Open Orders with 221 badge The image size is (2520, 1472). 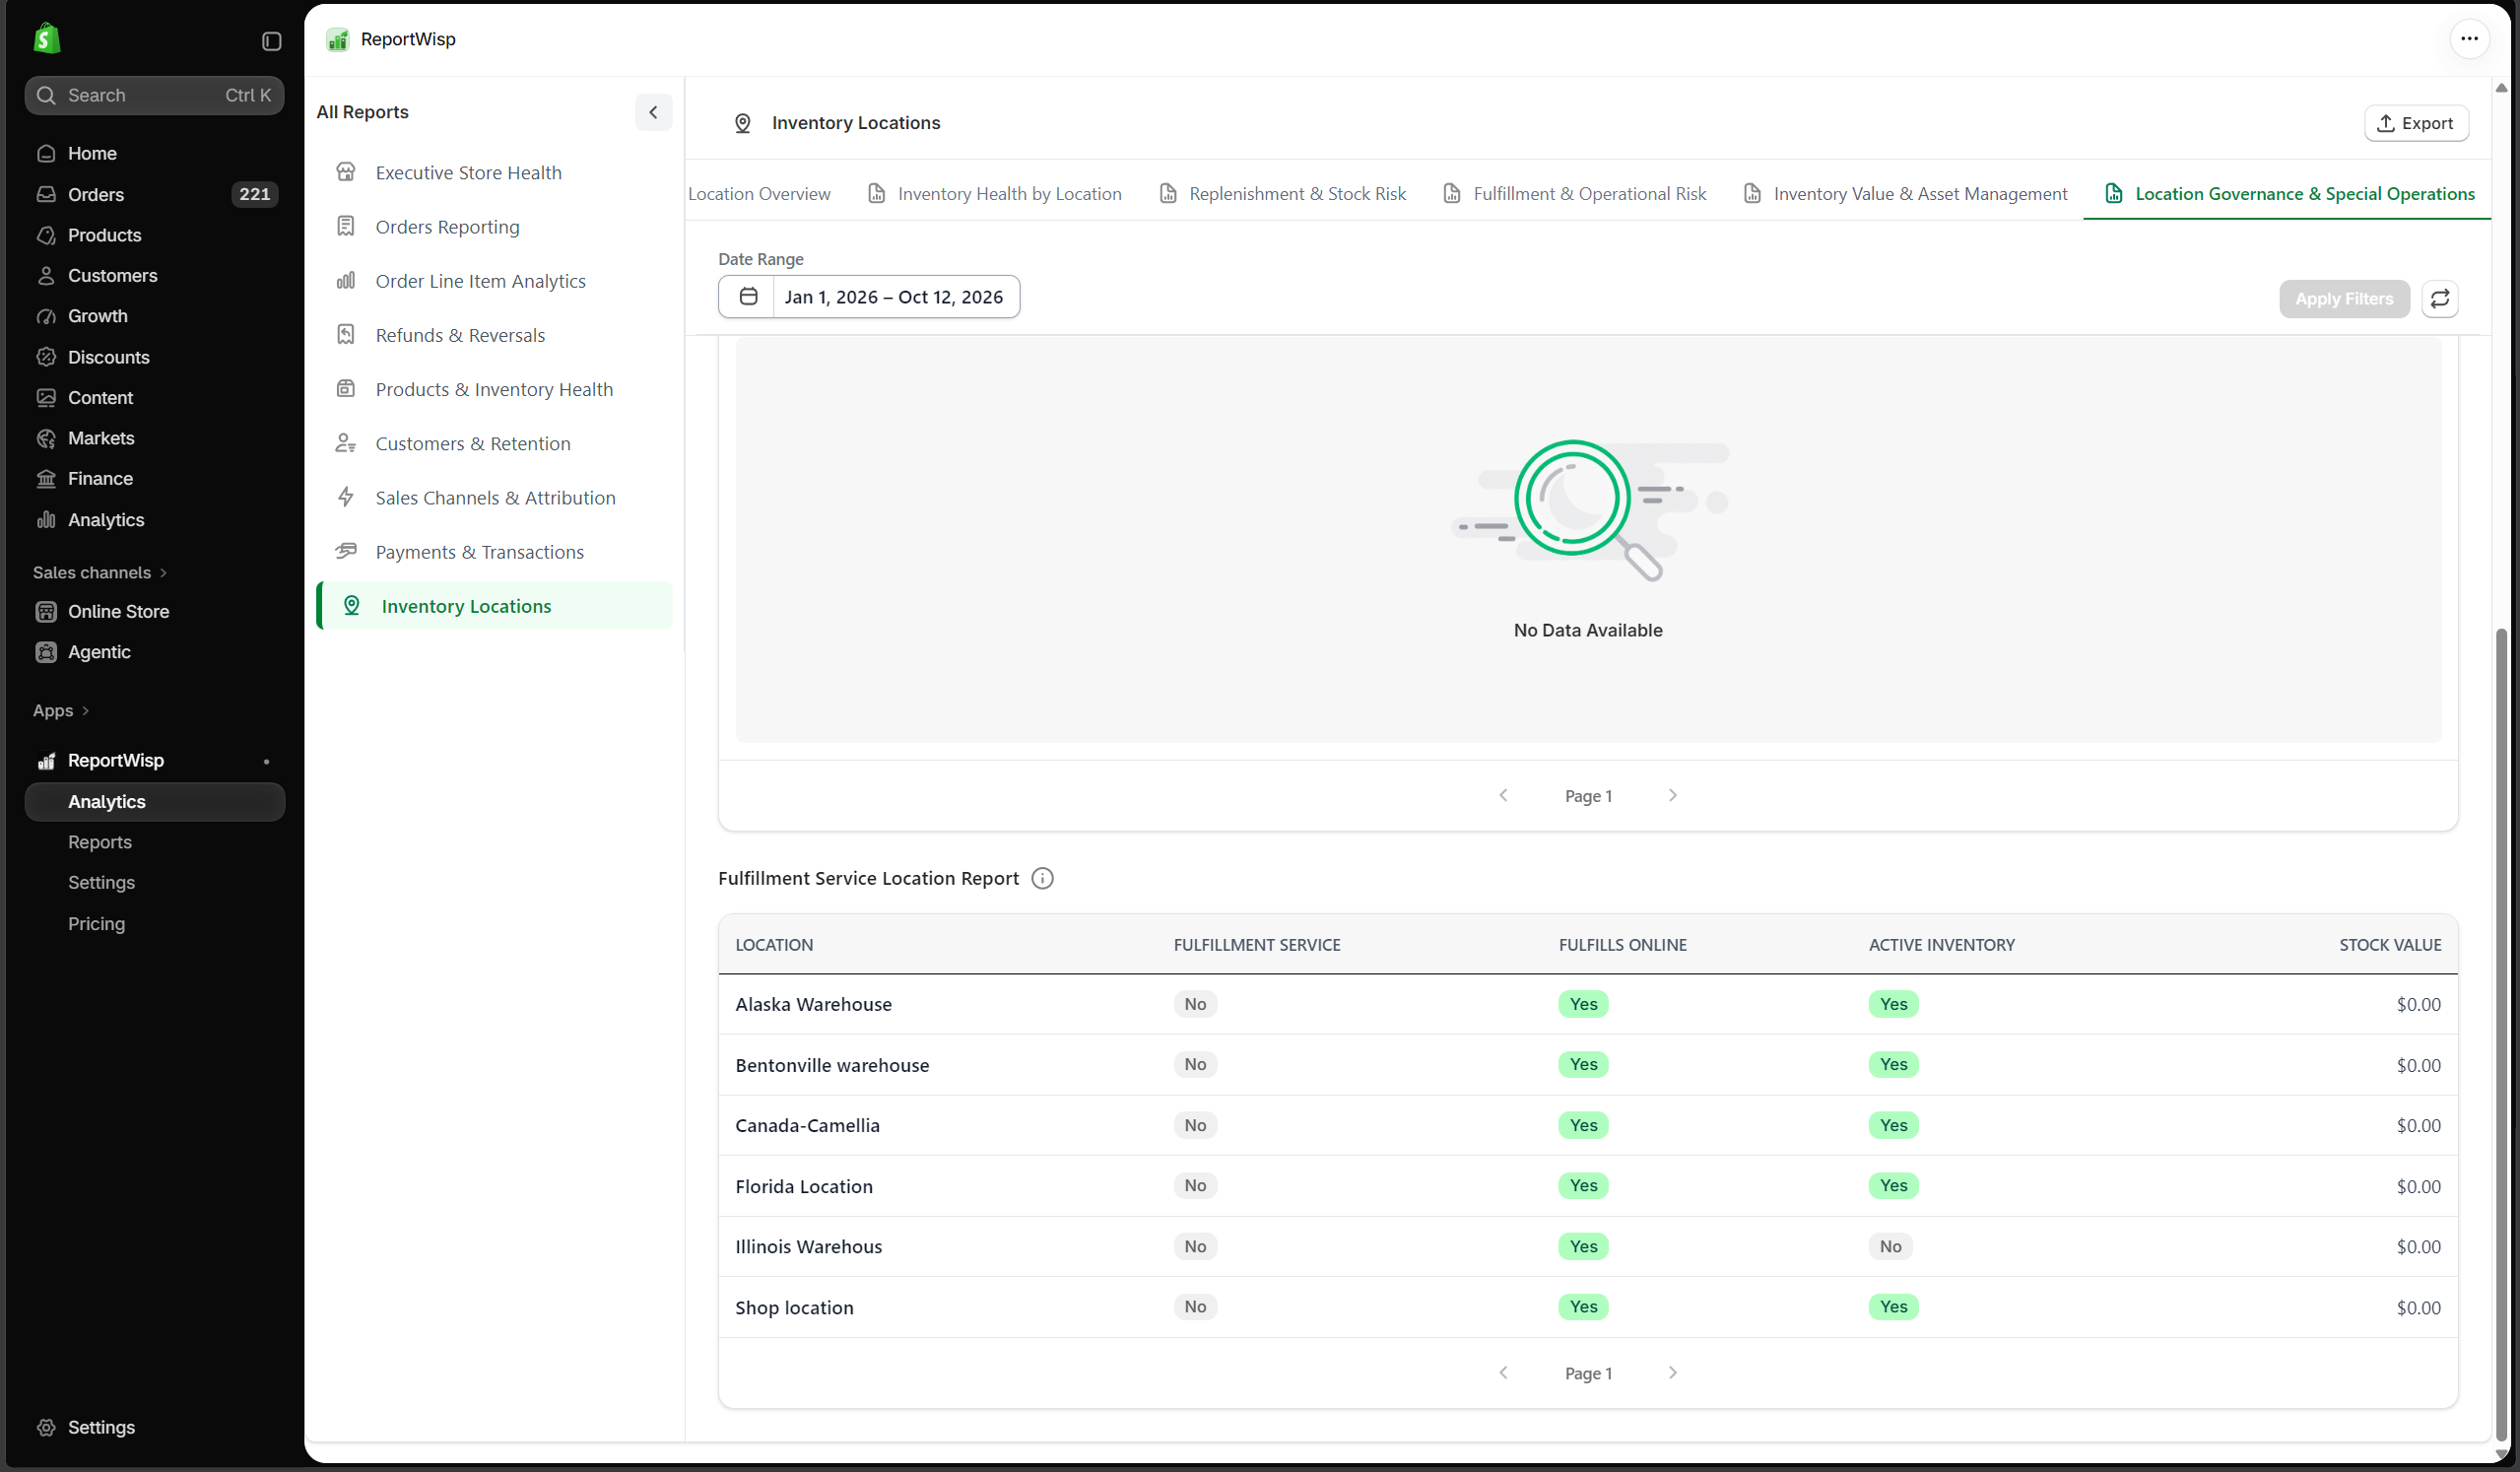click(x=155, y=194)
